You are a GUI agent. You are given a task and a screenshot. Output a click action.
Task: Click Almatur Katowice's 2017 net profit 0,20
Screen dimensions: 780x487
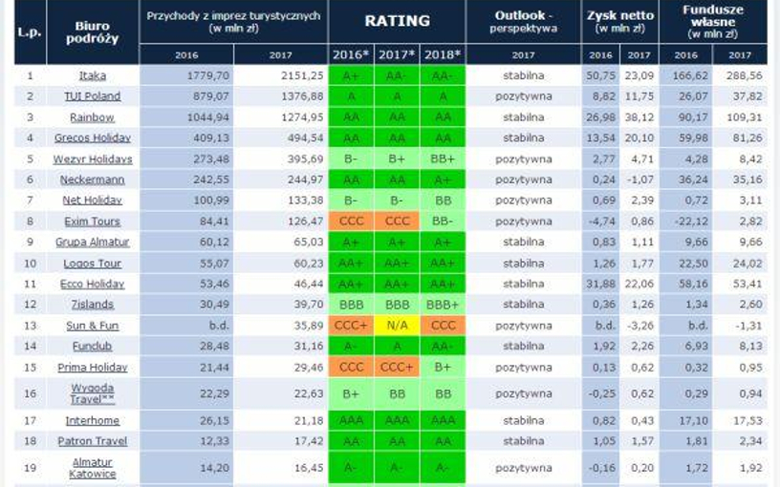click(642, 468)
